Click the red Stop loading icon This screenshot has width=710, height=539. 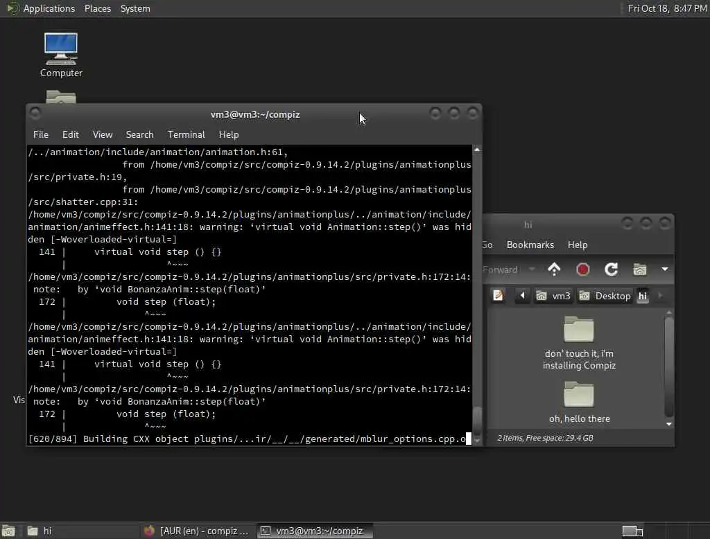click(582, 269)
